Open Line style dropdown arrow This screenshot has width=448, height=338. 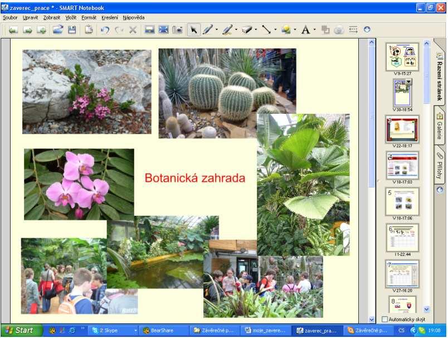pos(275,30)
